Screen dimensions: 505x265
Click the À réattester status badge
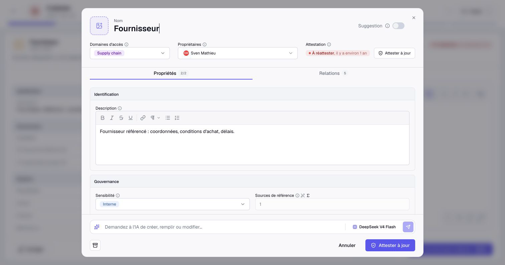pyautogui.click(x=338, y=53)
